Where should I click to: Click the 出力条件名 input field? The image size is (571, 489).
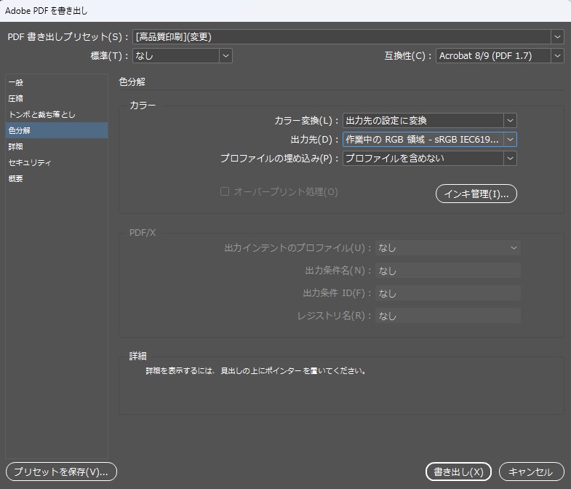[x=448, y=271]
